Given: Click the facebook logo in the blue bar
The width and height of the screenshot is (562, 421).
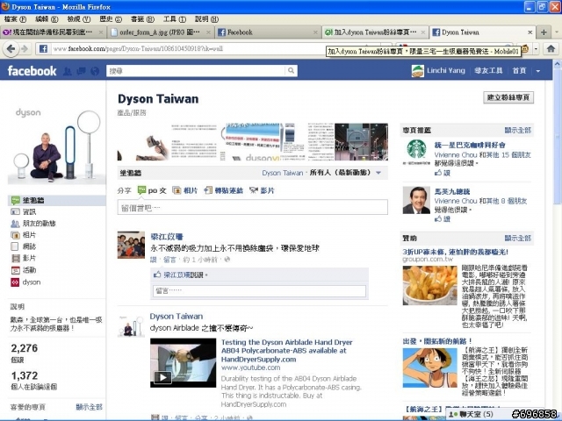Looking at the screenshot, I should coord(32,71).
